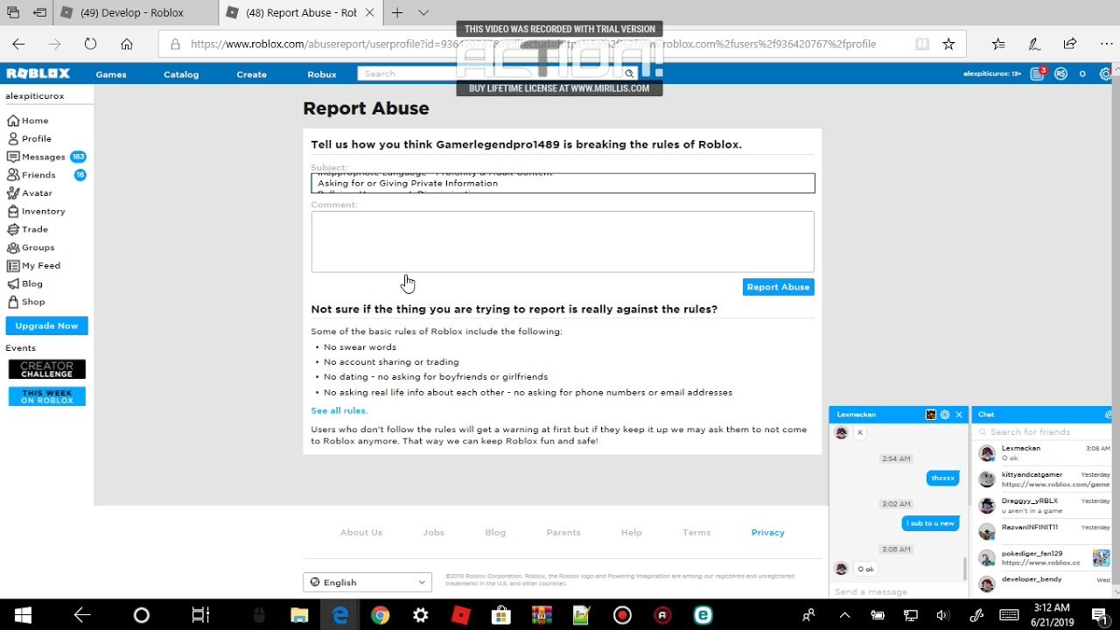Click the search magnifier icon
This screenshot has height=630, width=1120.
[x=629, y=73]
